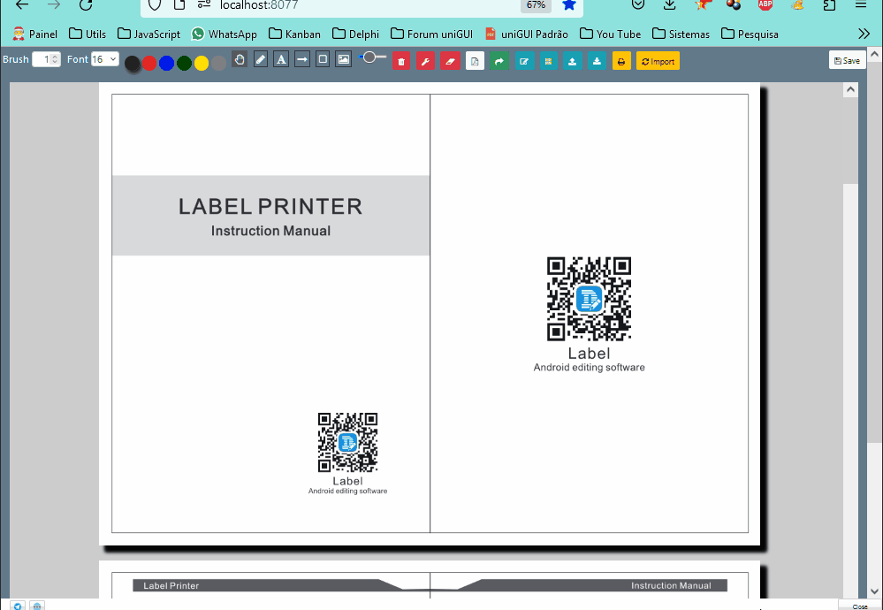Click the 'LABEL PRINTER' title text
The image size is (883, 610).
pos(270,207)
